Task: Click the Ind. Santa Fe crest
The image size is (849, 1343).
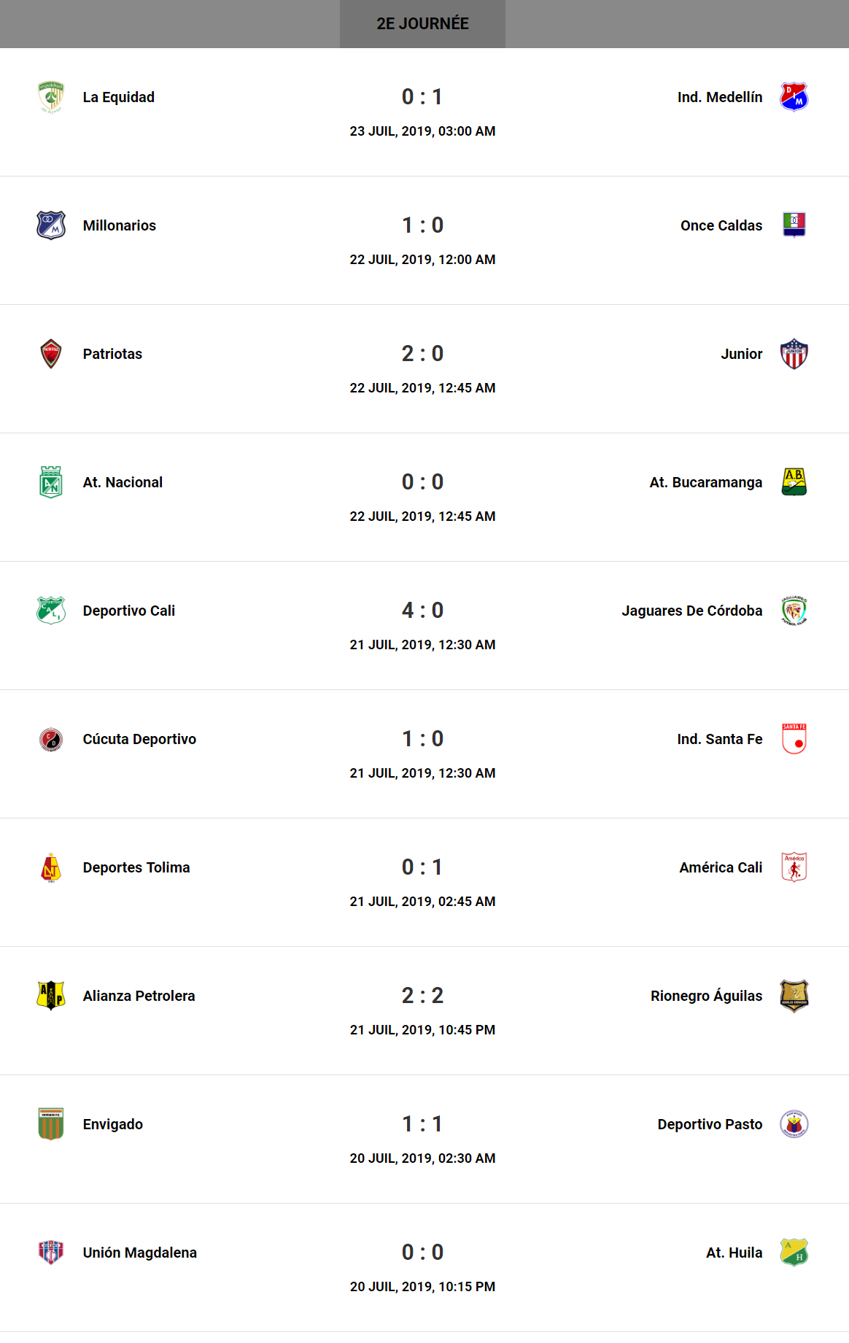Action: click(x=794, y=739)
